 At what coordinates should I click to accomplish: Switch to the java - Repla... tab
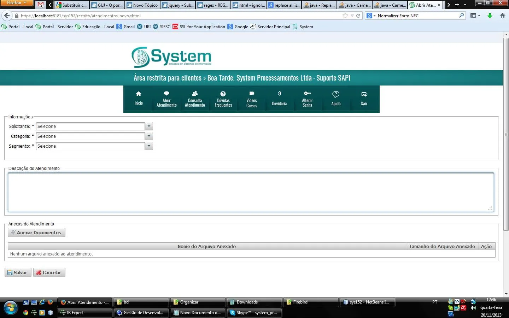(319, 5)
